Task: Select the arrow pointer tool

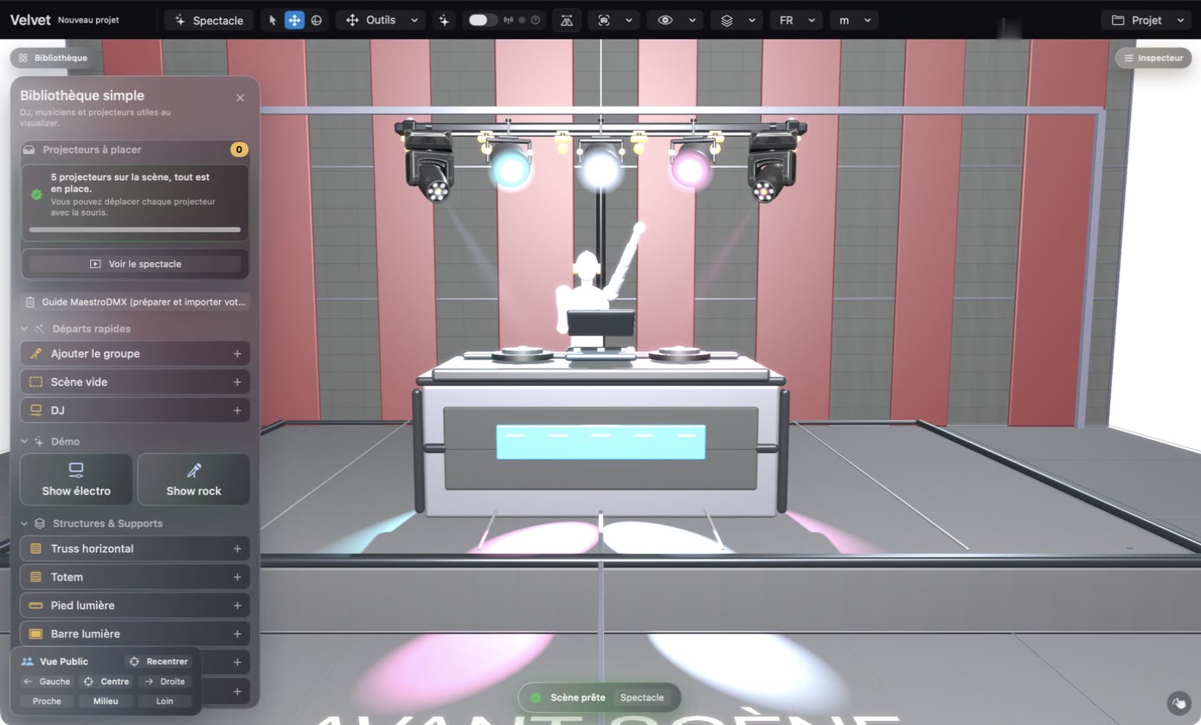Action: pos(273,20)
